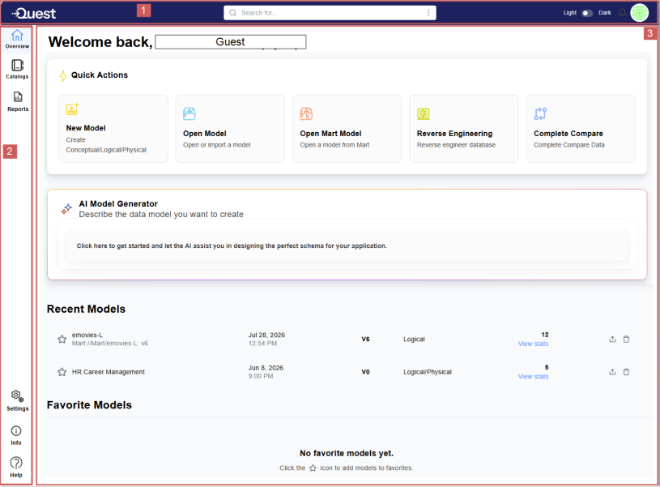Click the Quest logo
This screenshot has height=487, width=660.
34,14
